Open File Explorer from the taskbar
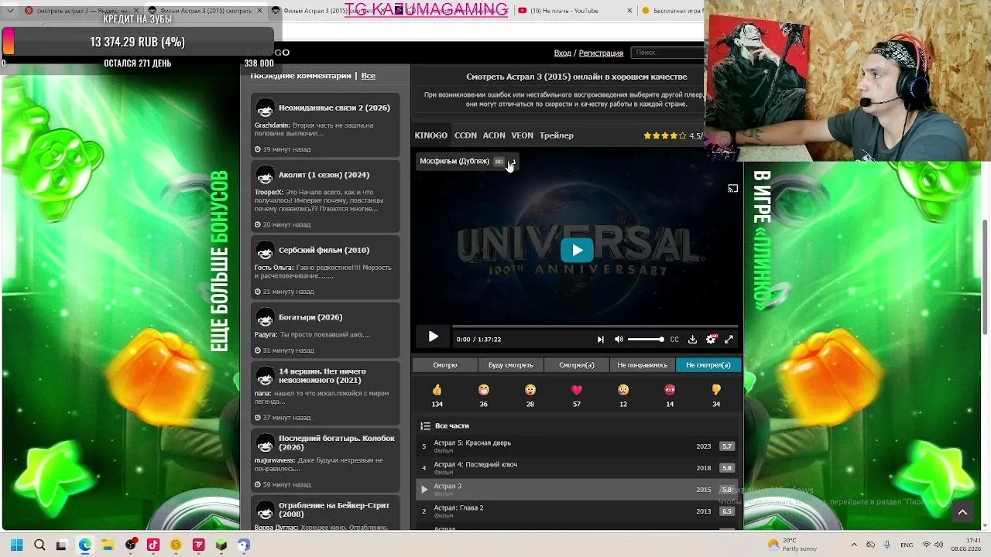This screenshot has height=557, width=991. (x=108, y=545)
